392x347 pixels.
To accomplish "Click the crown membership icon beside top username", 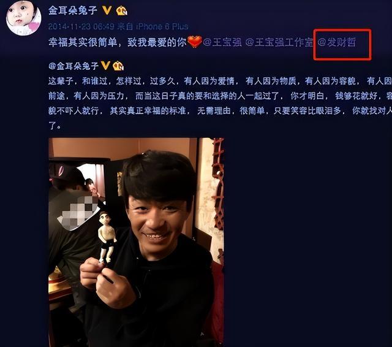I will coord(121,10).
